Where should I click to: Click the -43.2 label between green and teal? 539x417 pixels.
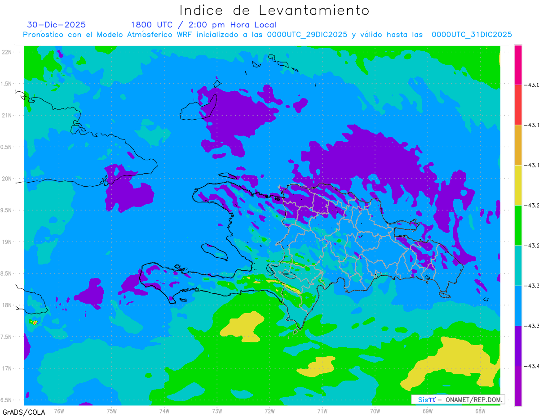click(x=532, y=245)
